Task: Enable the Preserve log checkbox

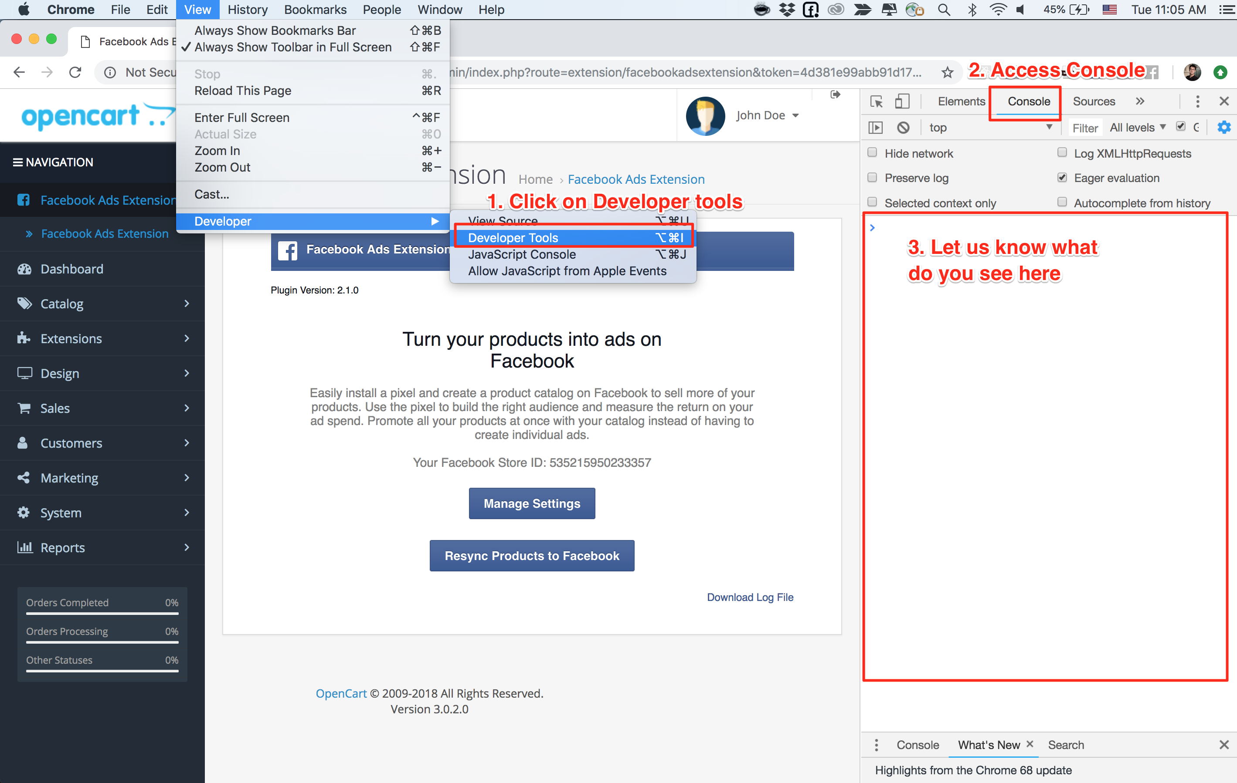Action: pyautogui.click(x=872, y=178)
